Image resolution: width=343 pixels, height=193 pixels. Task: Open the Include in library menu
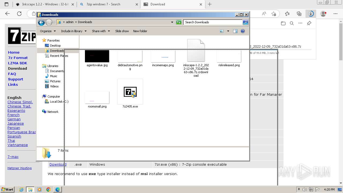point(74,31)
